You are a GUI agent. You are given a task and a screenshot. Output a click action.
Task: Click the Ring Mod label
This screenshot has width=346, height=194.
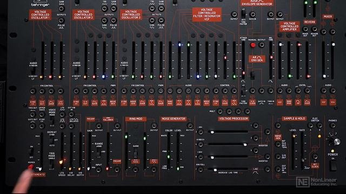pyautogui.click(x=136, y=119)
